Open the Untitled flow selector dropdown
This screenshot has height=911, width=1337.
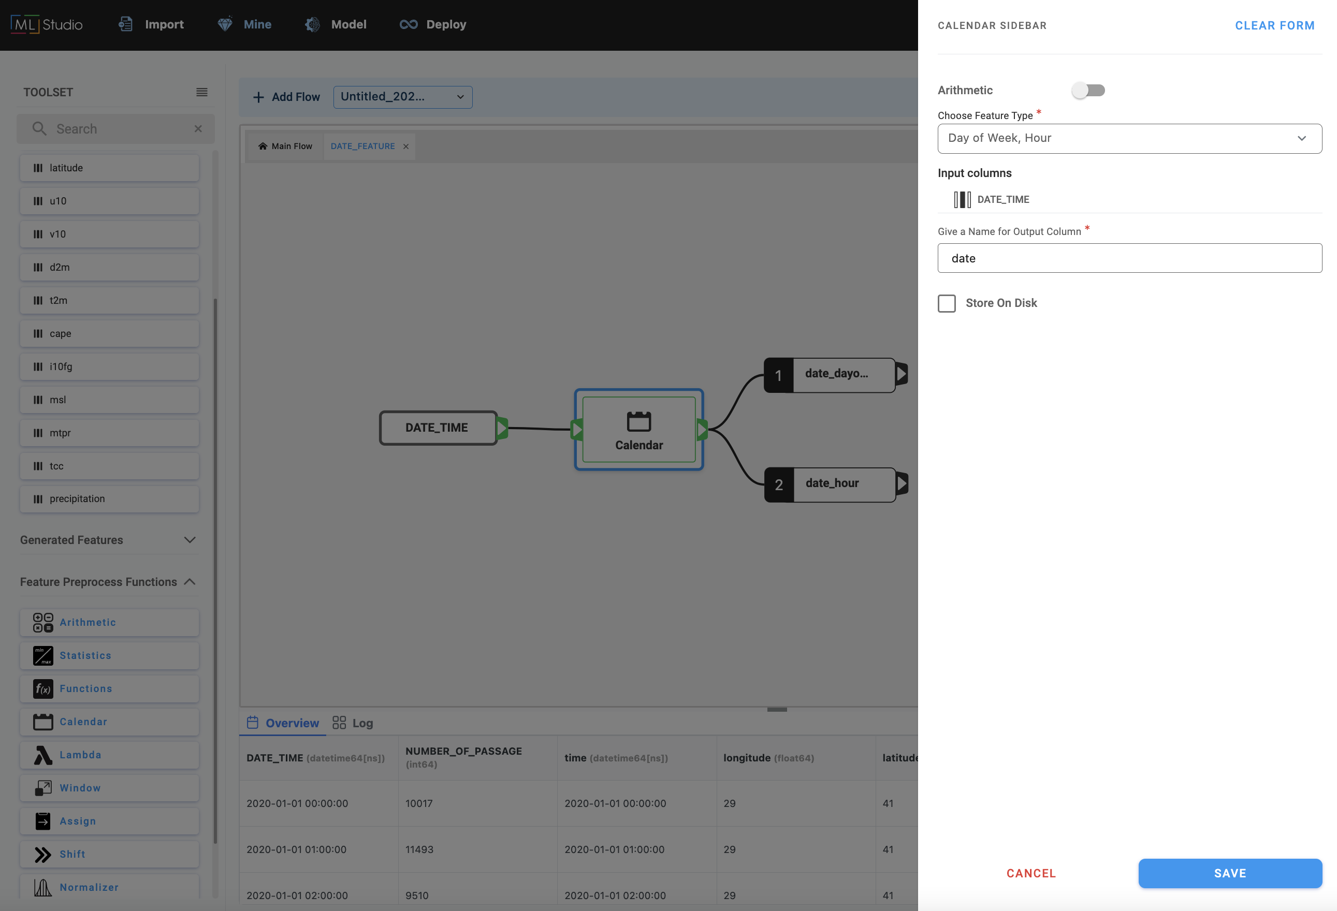[403, 97]
